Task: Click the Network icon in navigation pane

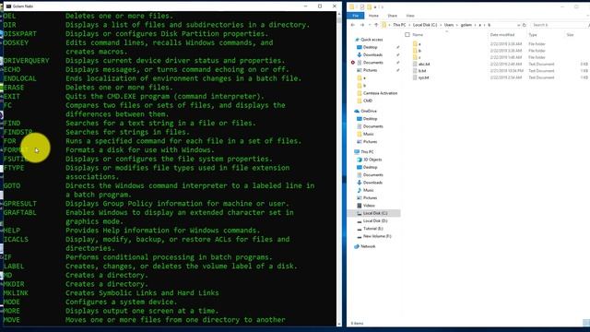Action: (x=357, y=246)
